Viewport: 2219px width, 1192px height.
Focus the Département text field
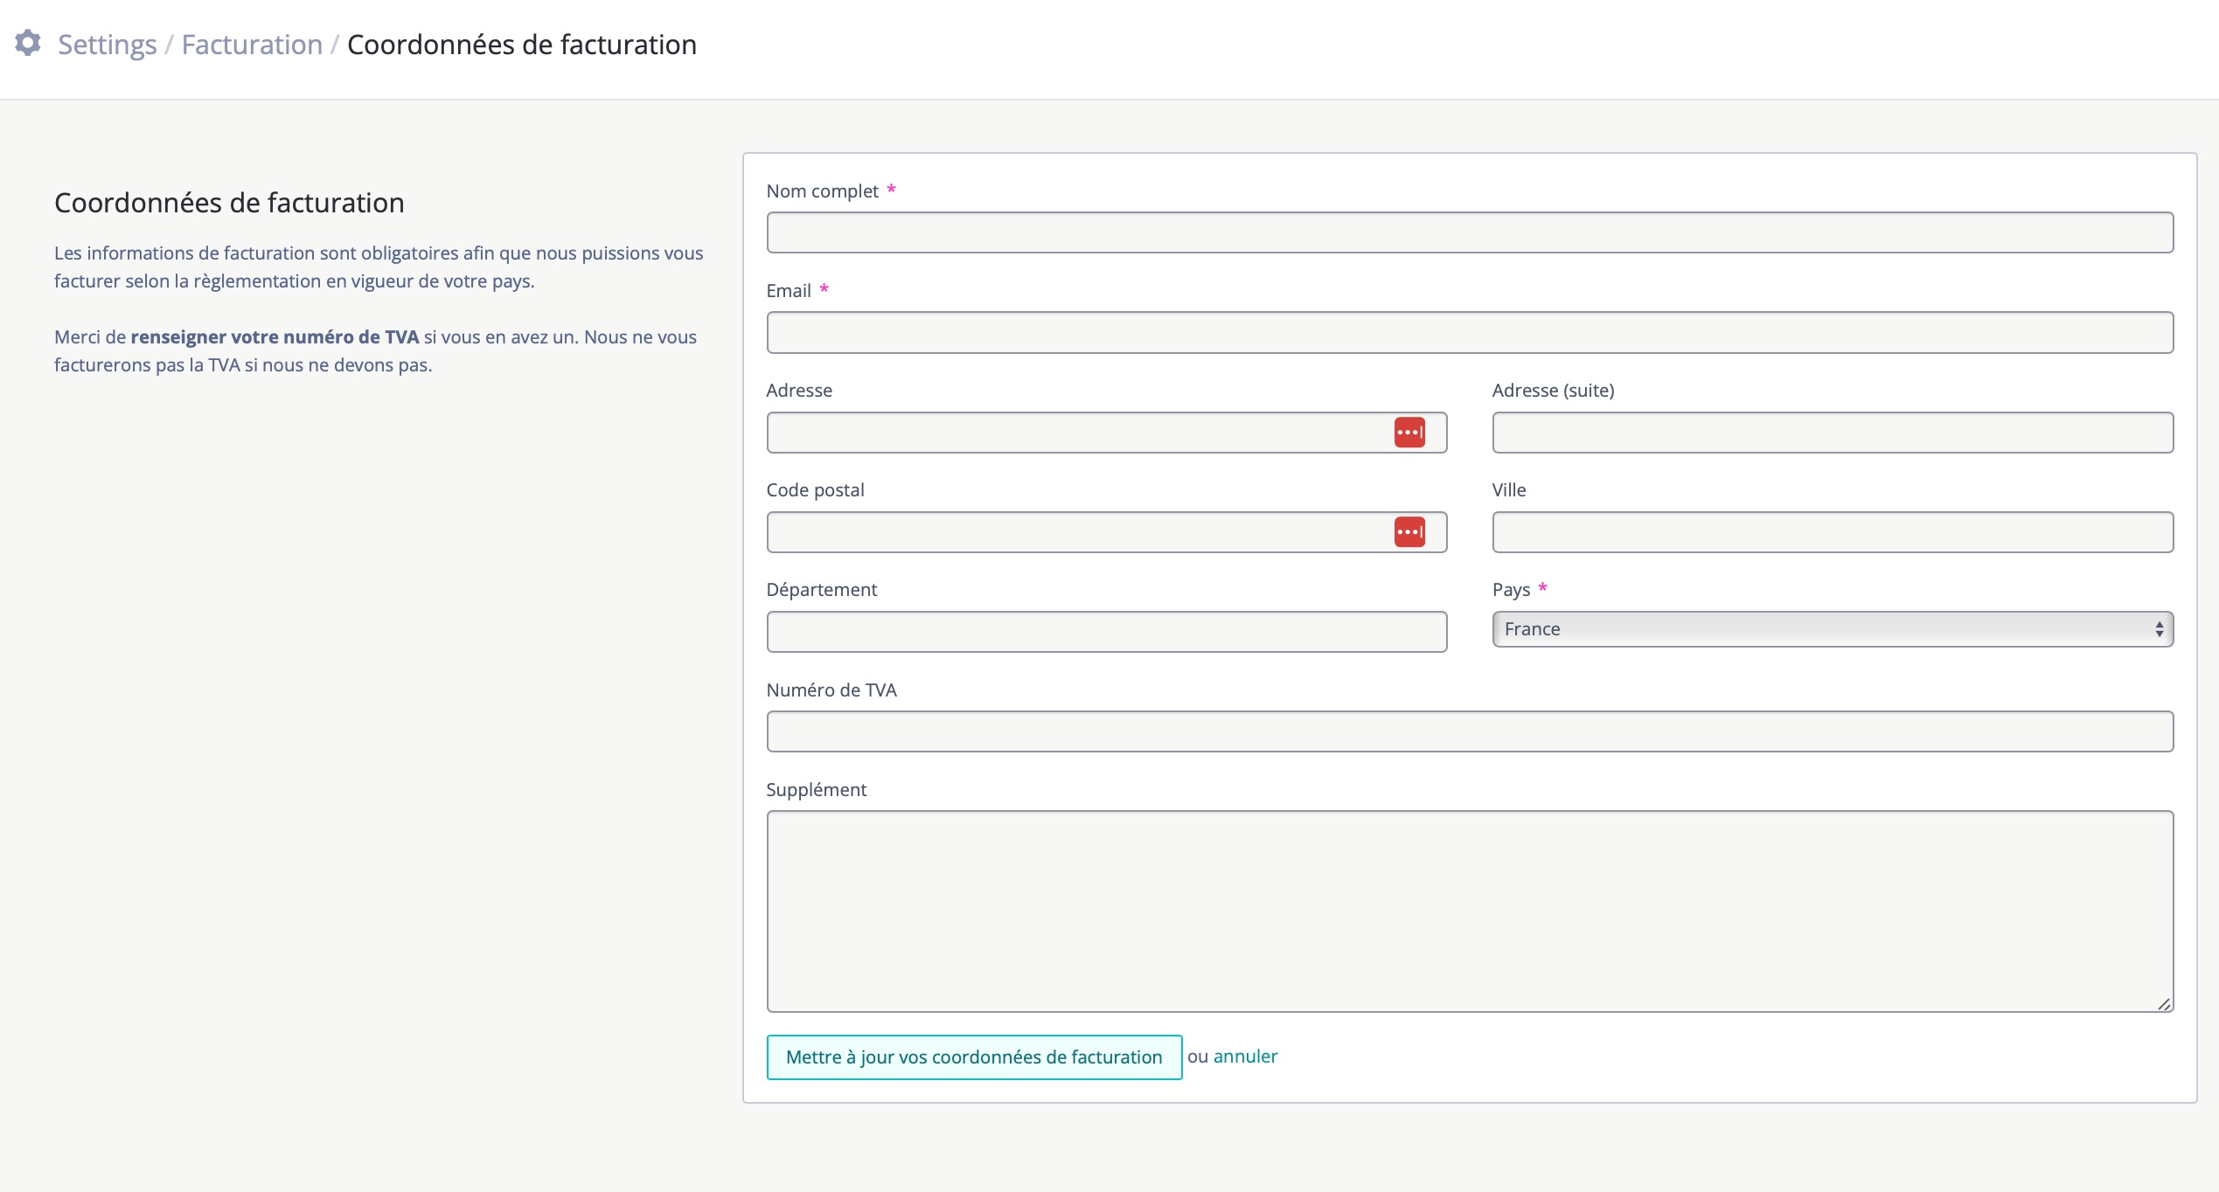pos(1106,632)
